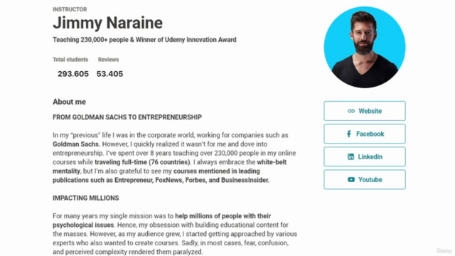Select the Jimmy Naraine name heading

click(107, 23)
